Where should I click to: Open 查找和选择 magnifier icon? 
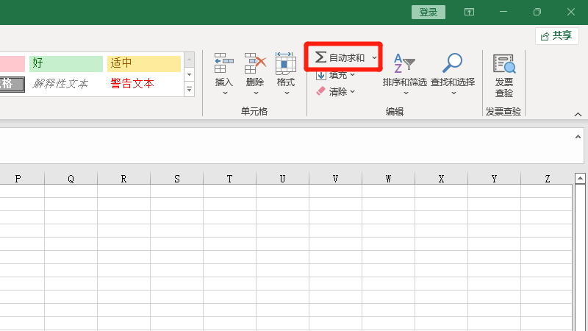click(453, 64)
